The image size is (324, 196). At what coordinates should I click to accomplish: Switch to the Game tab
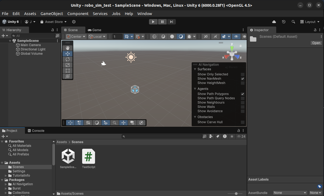point(94,30)
